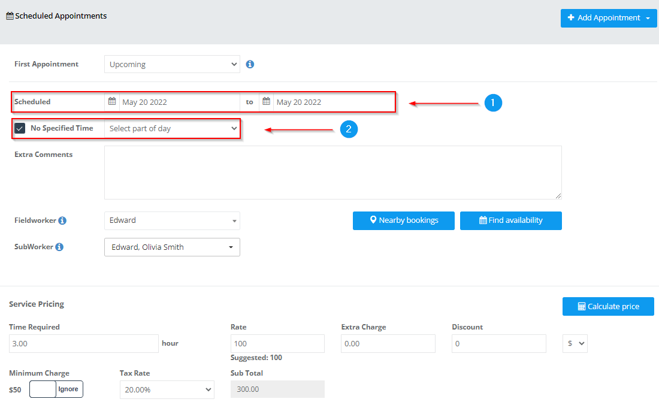Screen dimensions: 659x411
Task: Click the Calculate price button
Action: pos(608,306)
